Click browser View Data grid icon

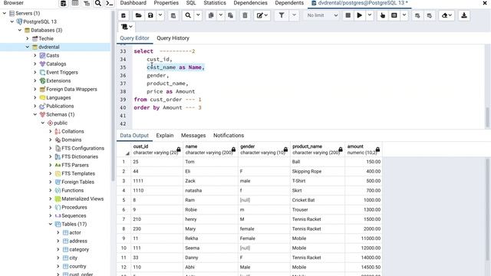point(75,3)
